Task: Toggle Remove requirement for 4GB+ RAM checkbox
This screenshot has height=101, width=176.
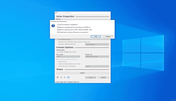Action: (x=58, y=30)
